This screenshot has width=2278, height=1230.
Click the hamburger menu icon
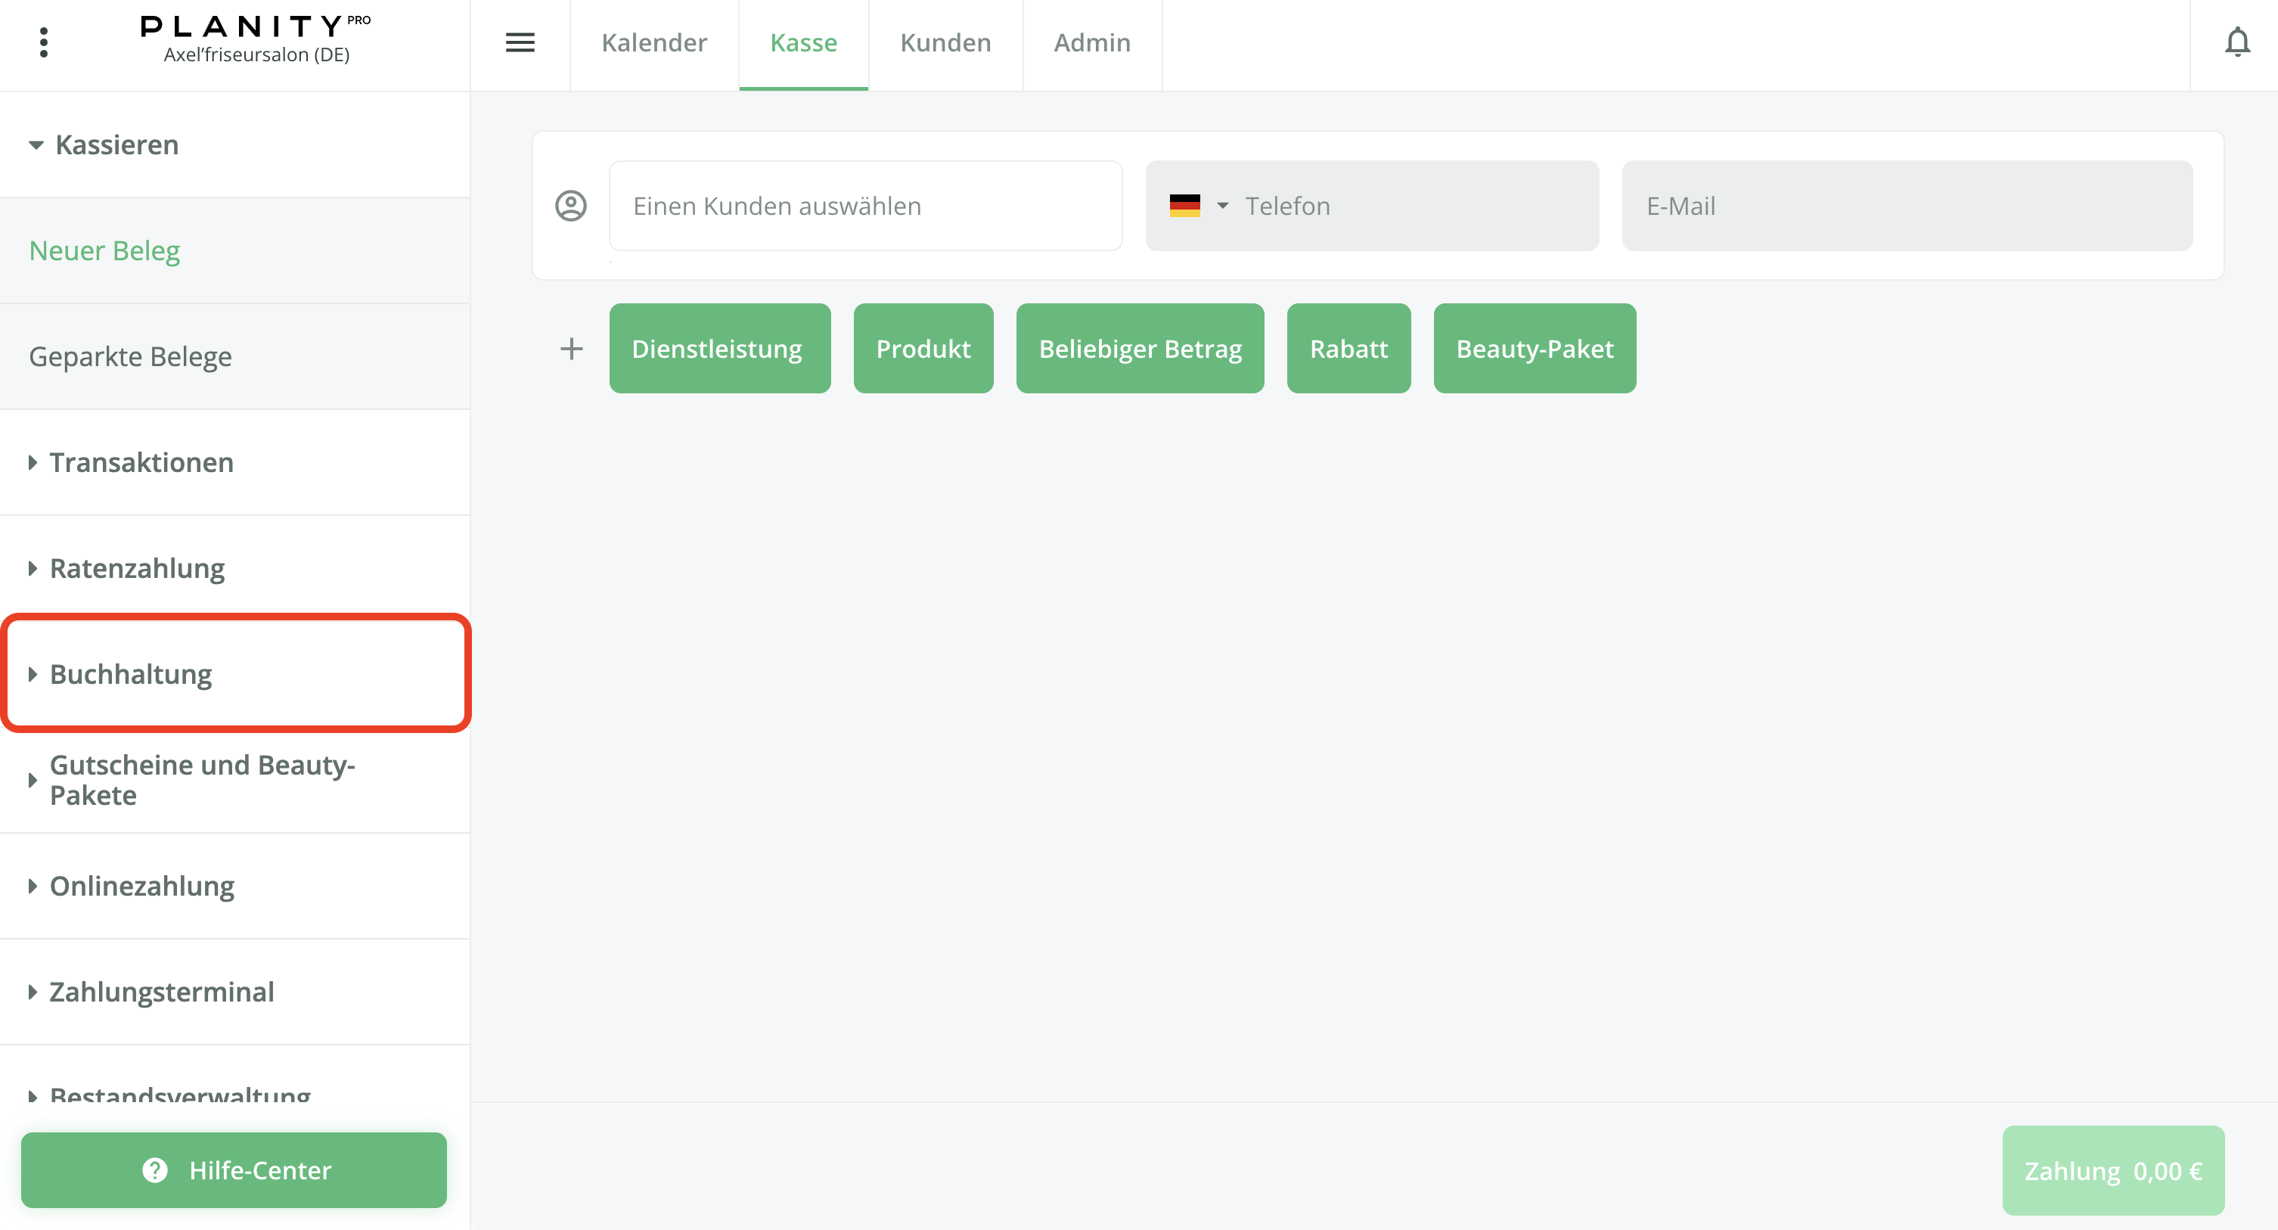point(520,42)
